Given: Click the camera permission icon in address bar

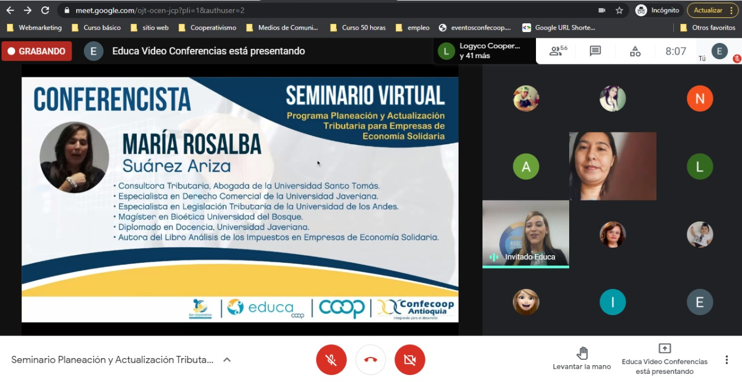Looking at the screenshot, I should [601, 10].
